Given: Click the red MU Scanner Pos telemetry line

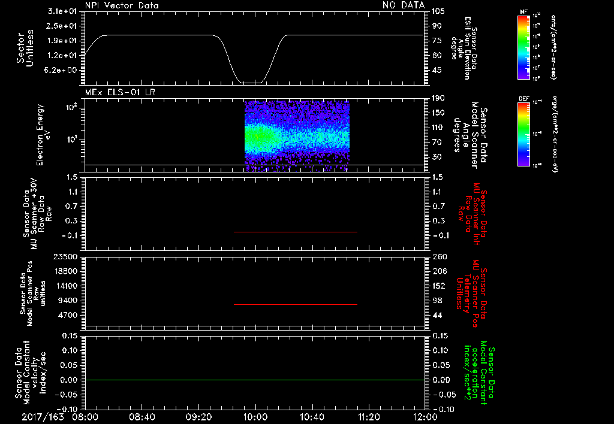Looking at the screenshot, I should pyautogui.click(x=295, y=304).
